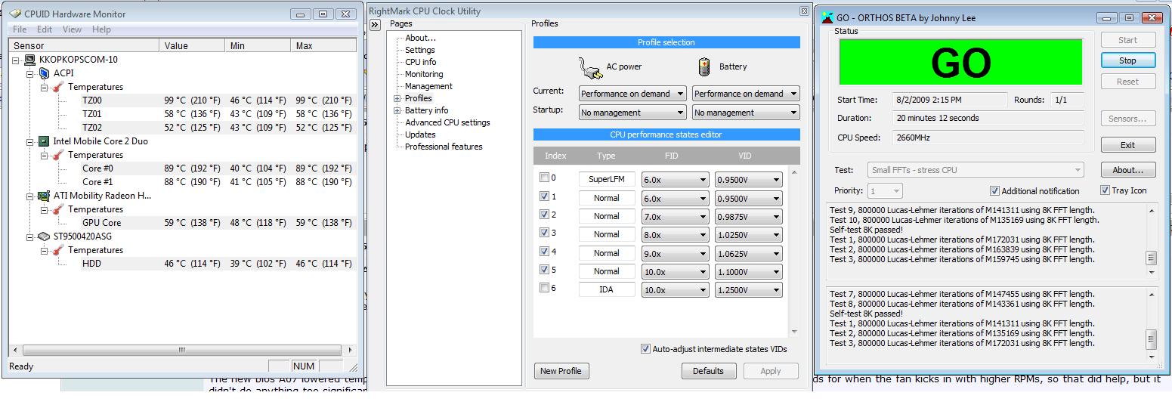Click thermometer icon under ST9500420ASG Temperatures

[x=57, y=250]
